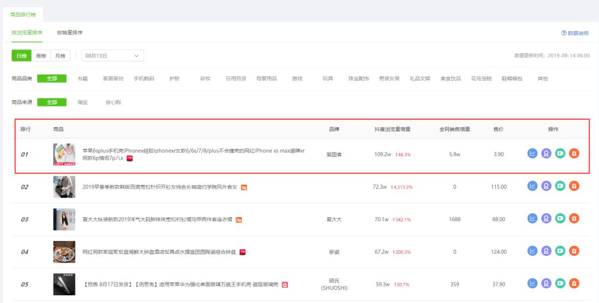The height and width of the screenshot is (303, 599).
Task: Switch to 商品排行榜 tab
Action: coord(23,14)
